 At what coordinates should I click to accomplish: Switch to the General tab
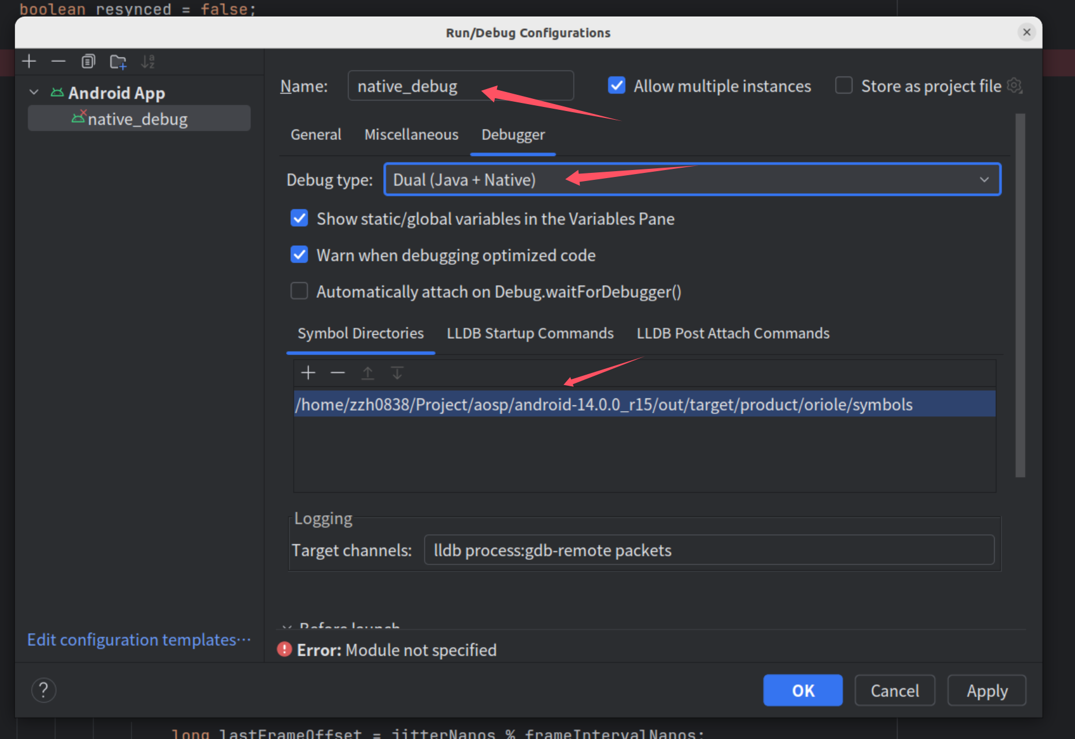tap(316, 135)
